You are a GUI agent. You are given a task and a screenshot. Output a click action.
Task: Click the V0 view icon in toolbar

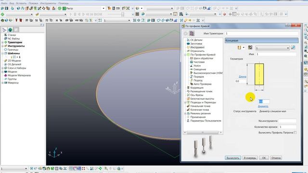[77, 20]
